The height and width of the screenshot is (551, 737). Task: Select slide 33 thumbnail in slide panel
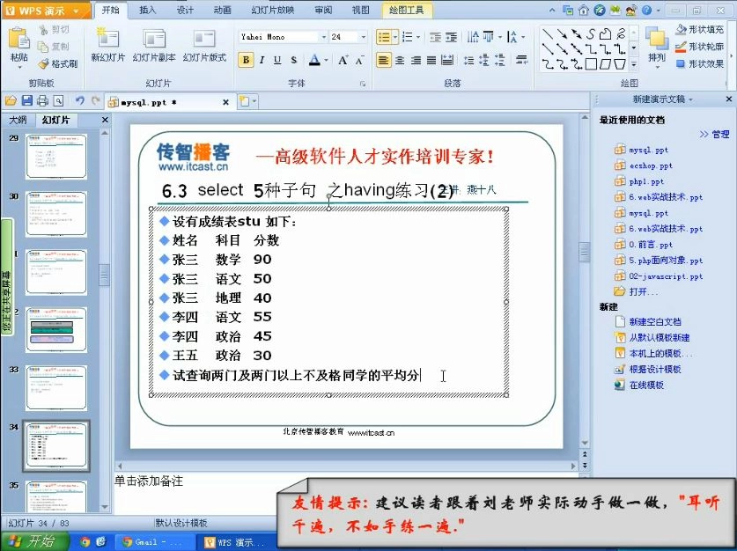tap(55, 388)
